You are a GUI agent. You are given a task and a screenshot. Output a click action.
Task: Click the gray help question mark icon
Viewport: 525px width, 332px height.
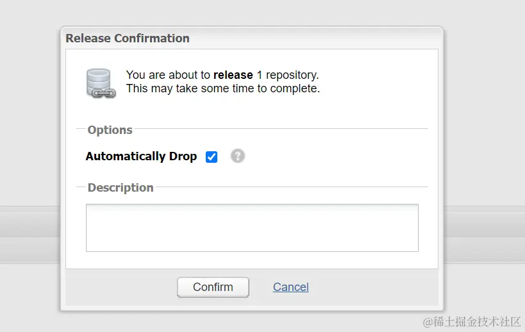point(238,156)
